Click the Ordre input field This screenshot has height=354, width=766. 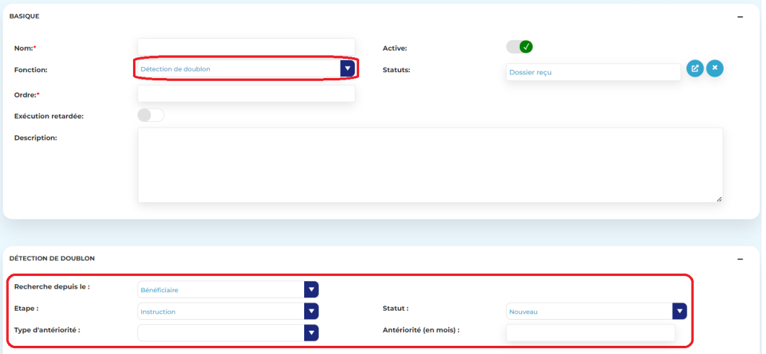pos(246,94)
